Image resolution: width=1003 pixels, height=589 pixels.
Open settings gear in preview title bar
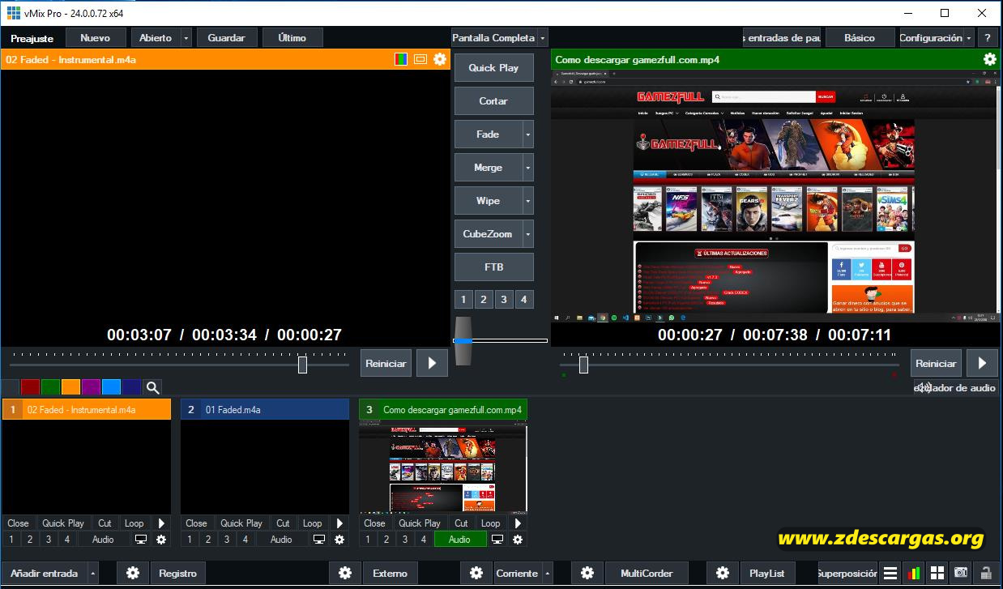[x=440, y=59]
